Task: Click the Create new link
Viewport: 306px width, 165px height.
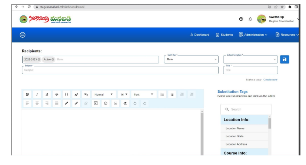Action: [270, 79]
